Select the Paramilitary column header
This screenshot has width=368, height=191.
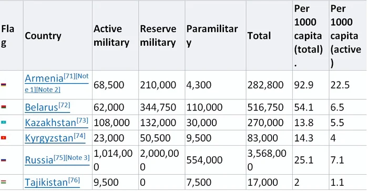[x=212, y=36]
